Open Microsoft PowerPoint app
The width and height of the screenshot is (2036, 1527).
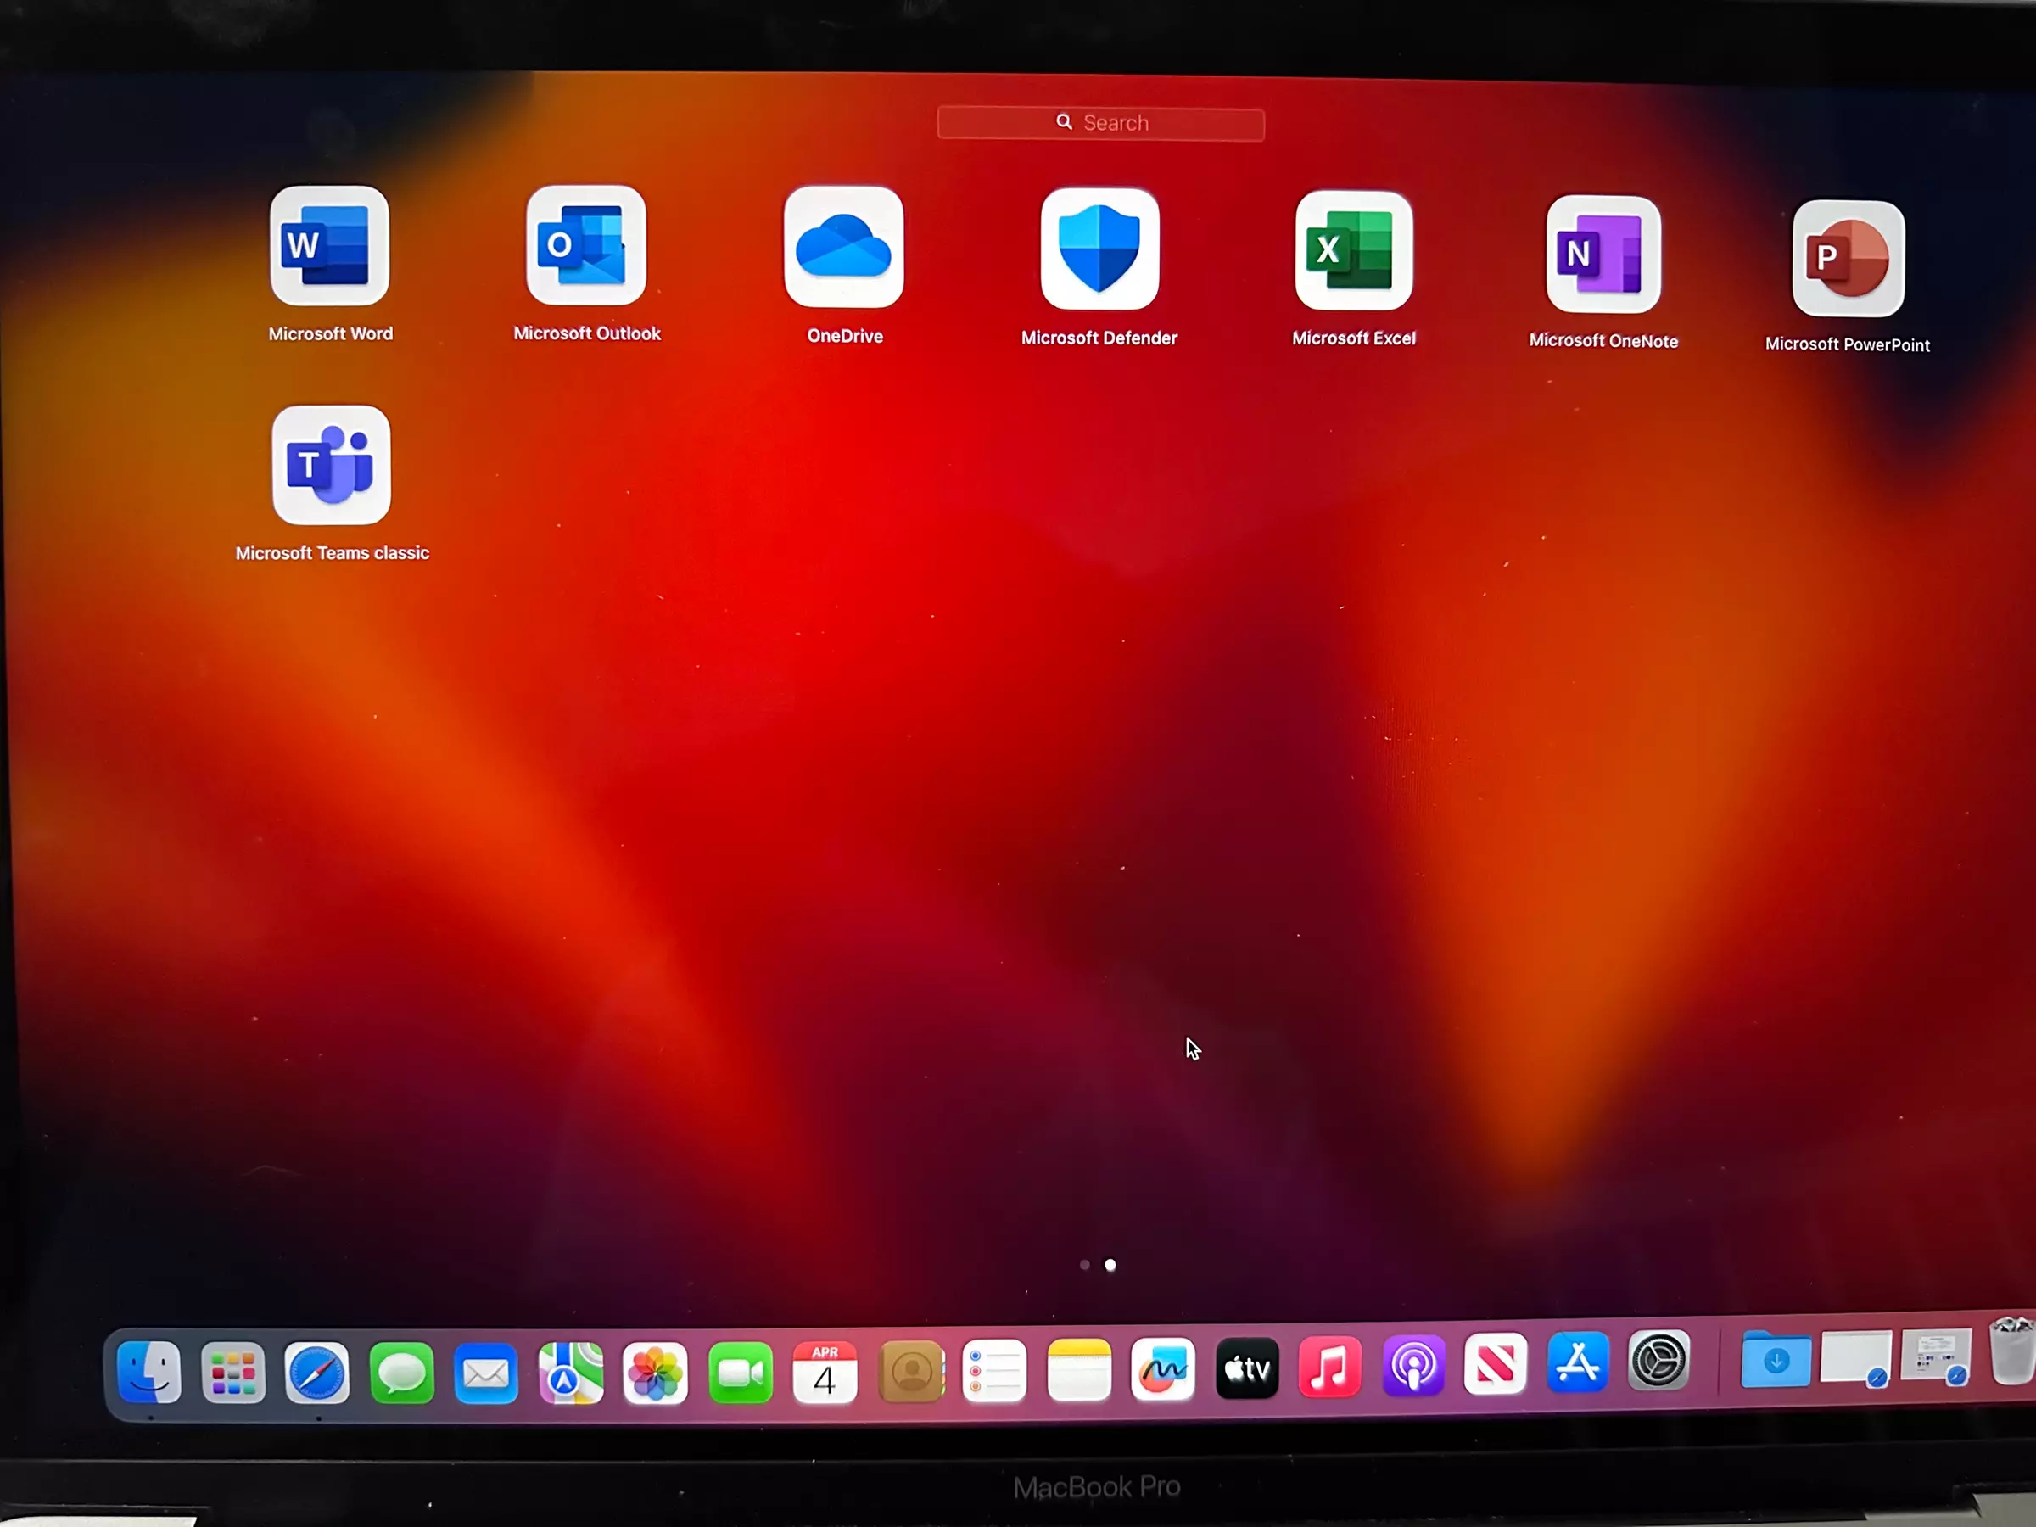1849,259
